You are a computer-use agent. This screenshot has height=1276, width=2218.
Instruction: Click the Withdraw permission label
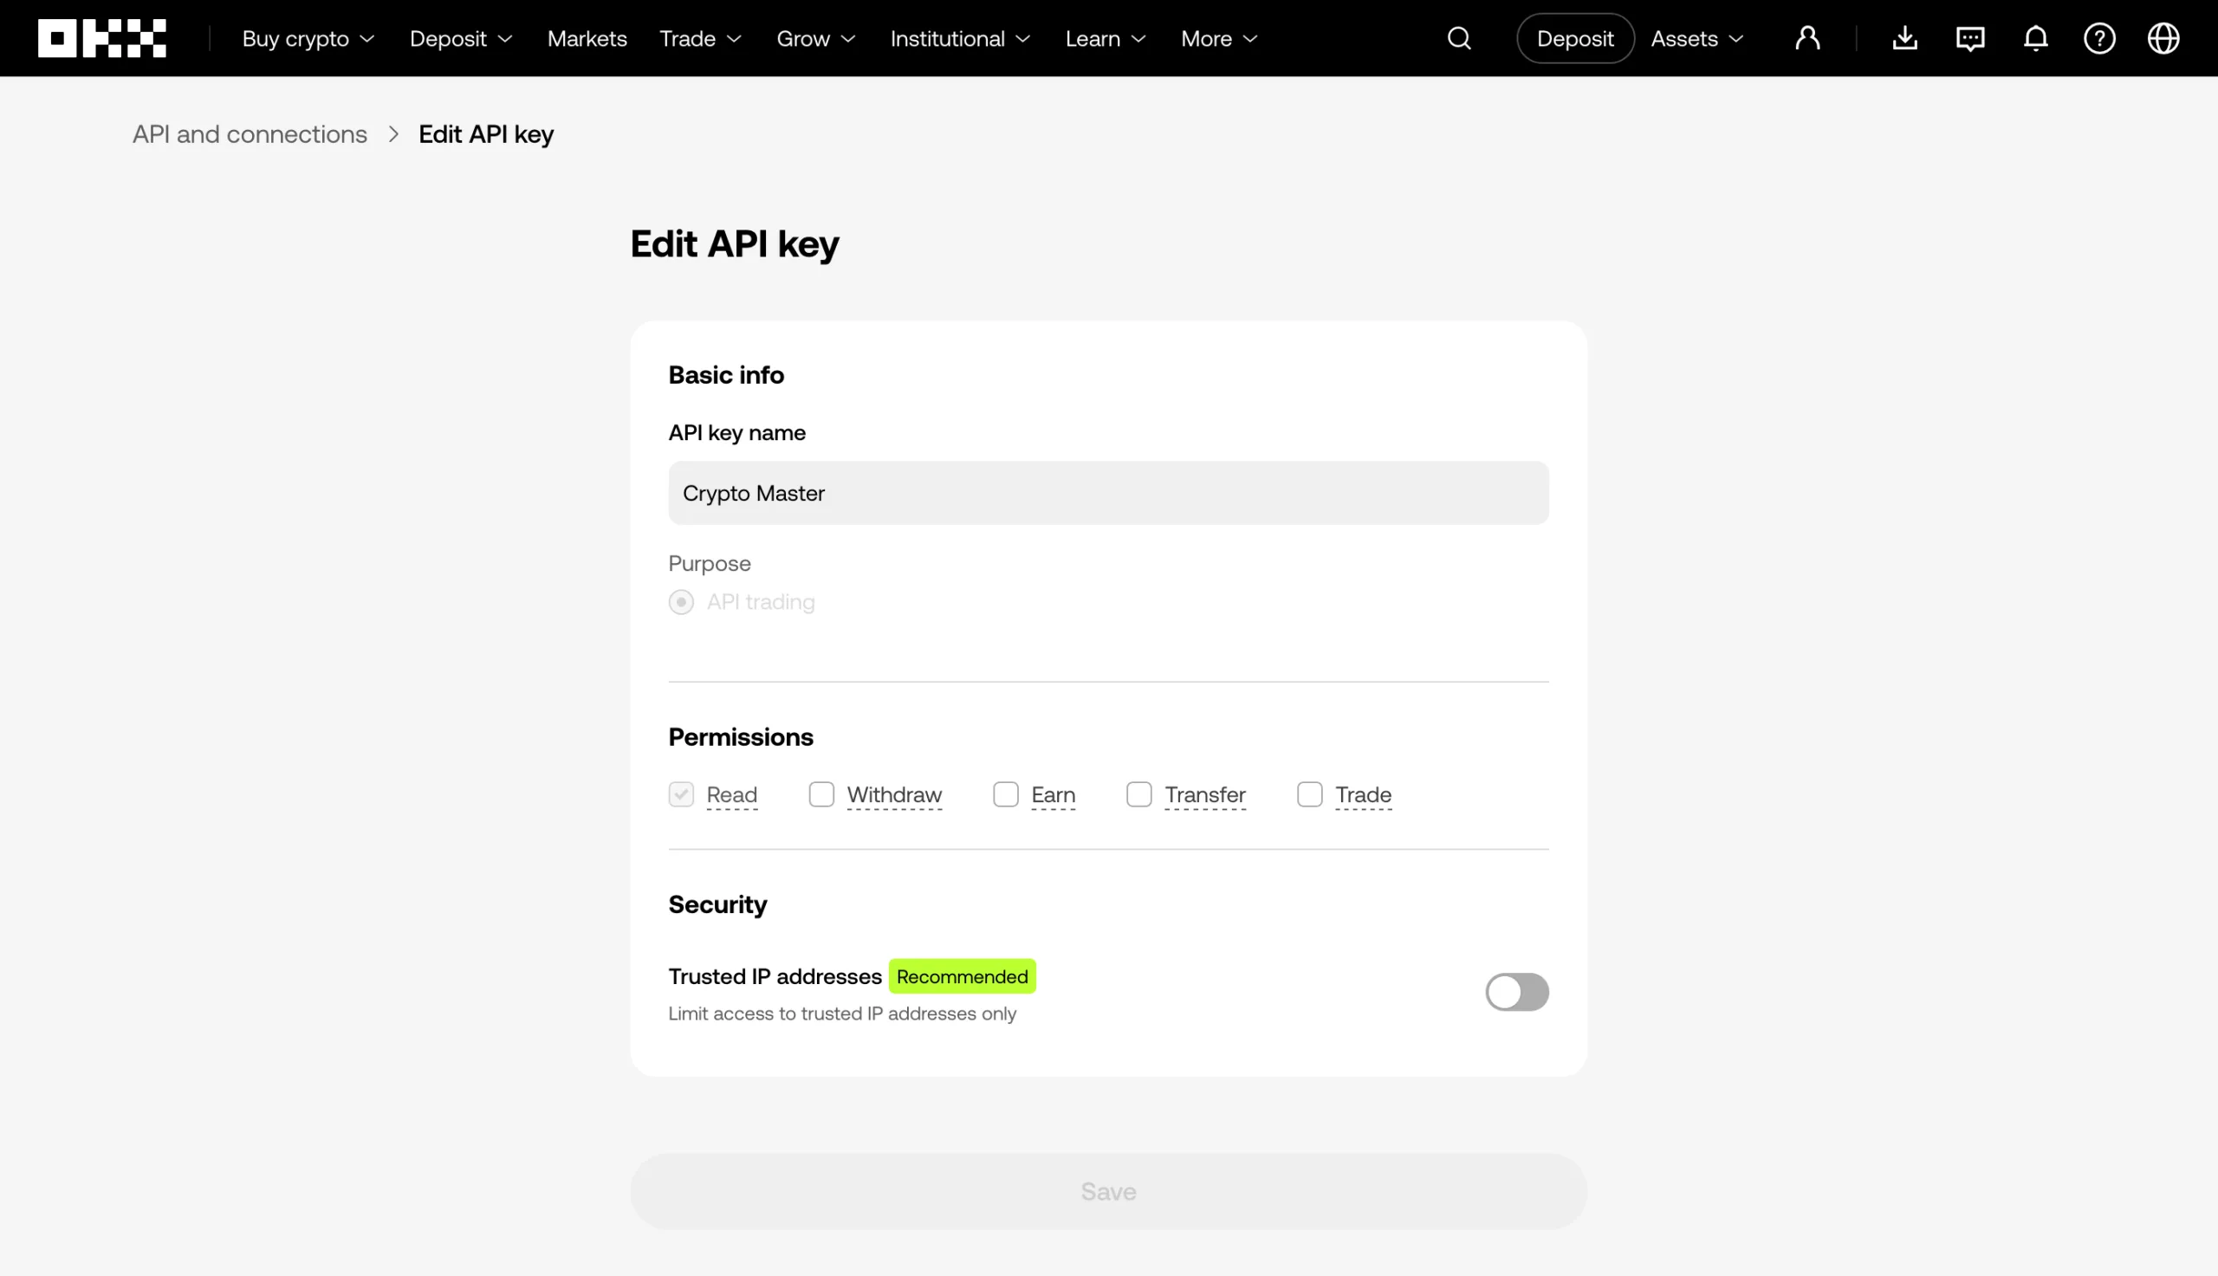pos(894,794)
